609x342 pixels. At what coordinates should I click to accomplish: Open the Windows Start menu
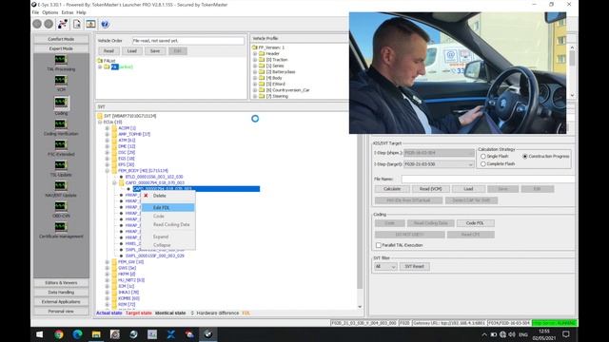click(40, 334)
